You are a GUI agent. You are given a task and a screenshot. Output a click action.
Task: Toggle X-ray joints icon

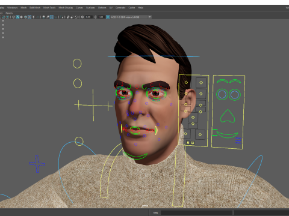coord(76,17)
